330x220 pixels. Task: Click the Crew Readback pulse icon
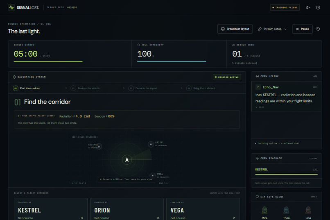coord(257,158)
